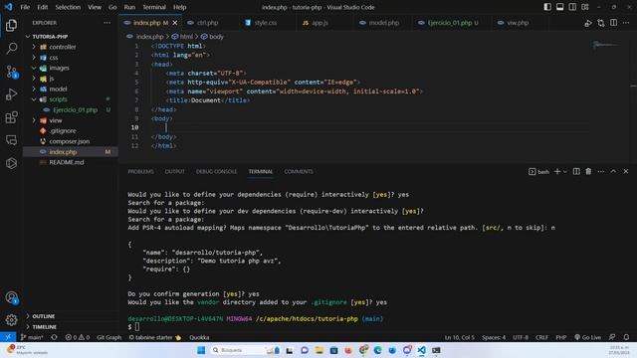The height and width of the screenshot is (358, 637).
Task: Open the customize layout icon
Action: [x=585, y=7]
